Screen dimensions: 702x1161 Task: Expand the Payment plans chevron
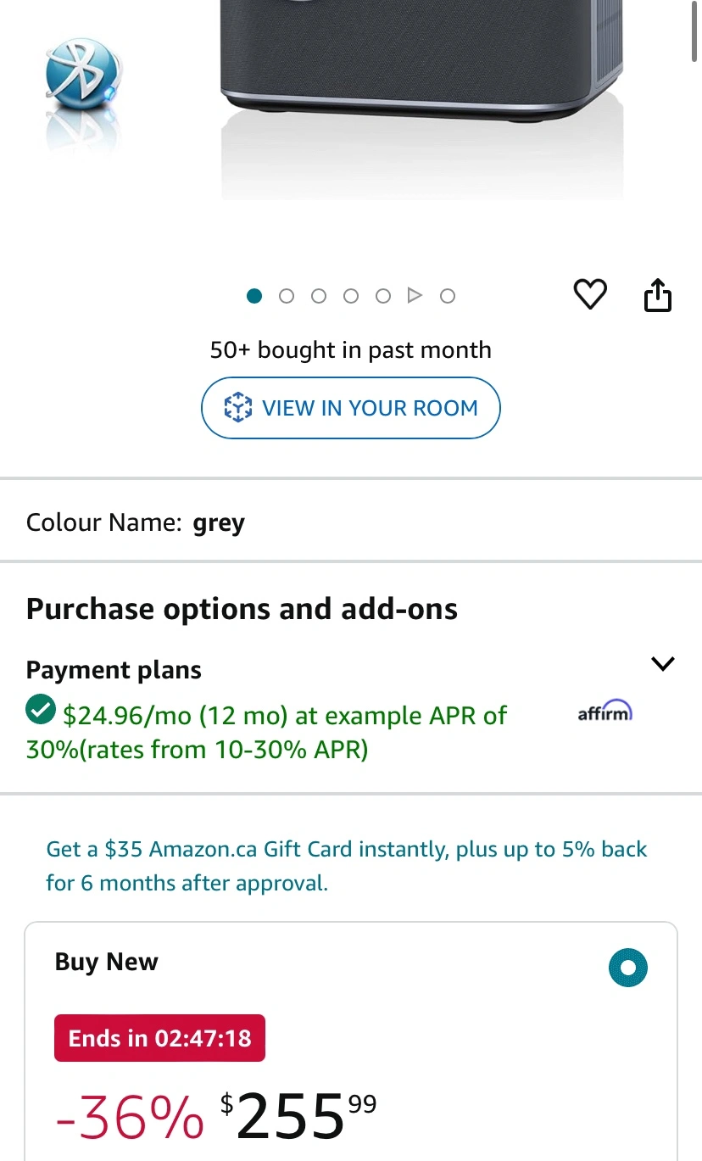[x=662, y=663]
